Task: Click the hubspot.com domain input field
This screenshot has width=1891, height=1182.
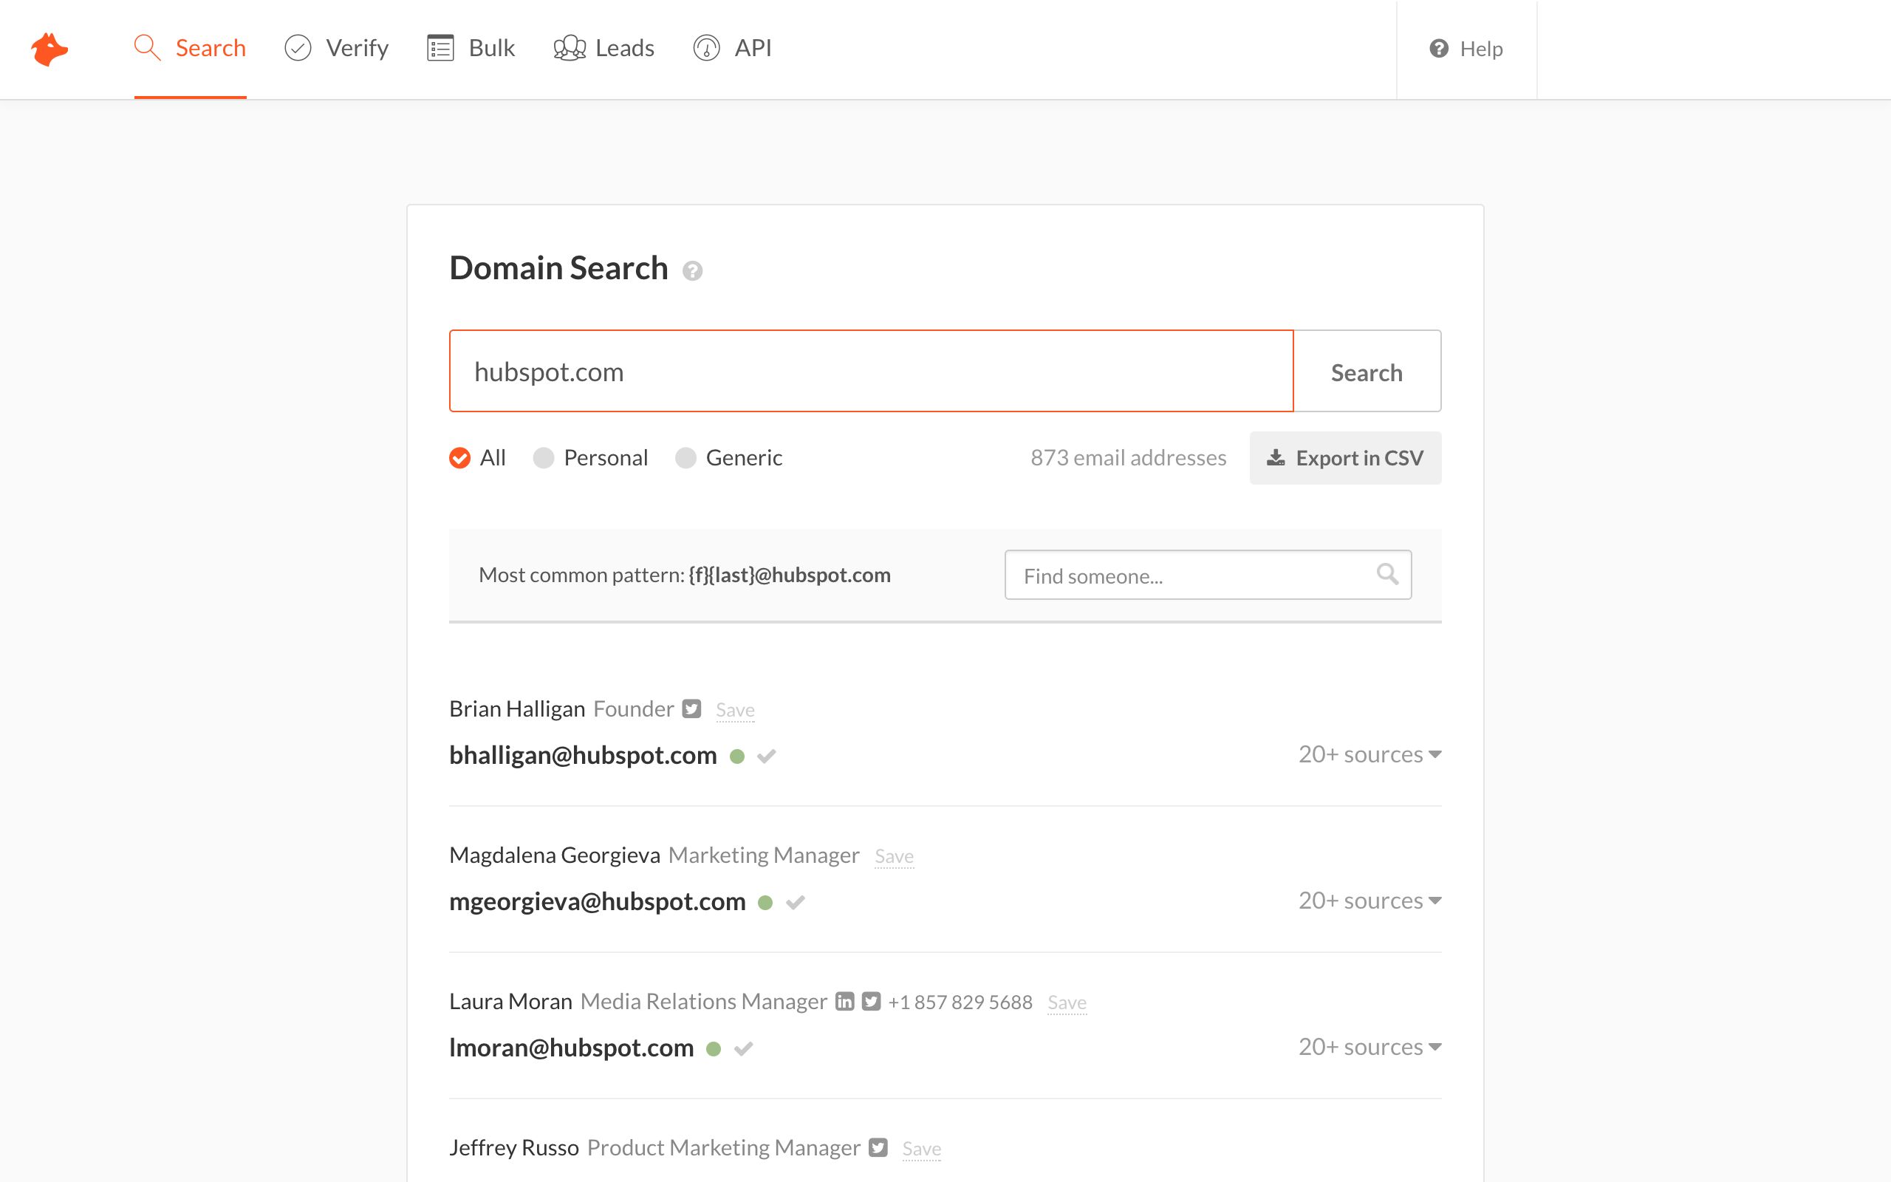Action: coord(872,372)
